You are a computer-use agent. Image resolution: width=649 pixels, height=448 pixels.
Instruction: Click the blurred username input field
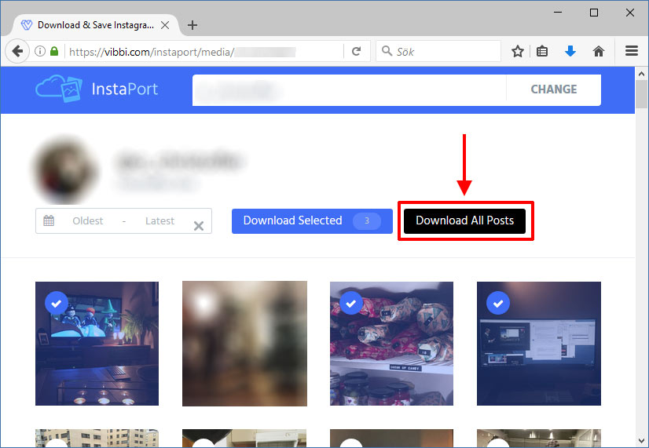coord(350,90)
